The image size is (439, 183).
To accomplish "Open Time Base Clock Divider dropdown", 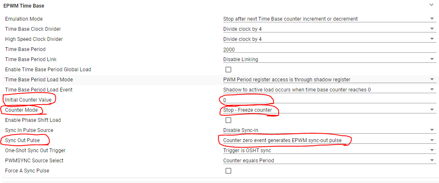I will pos(328,29).
